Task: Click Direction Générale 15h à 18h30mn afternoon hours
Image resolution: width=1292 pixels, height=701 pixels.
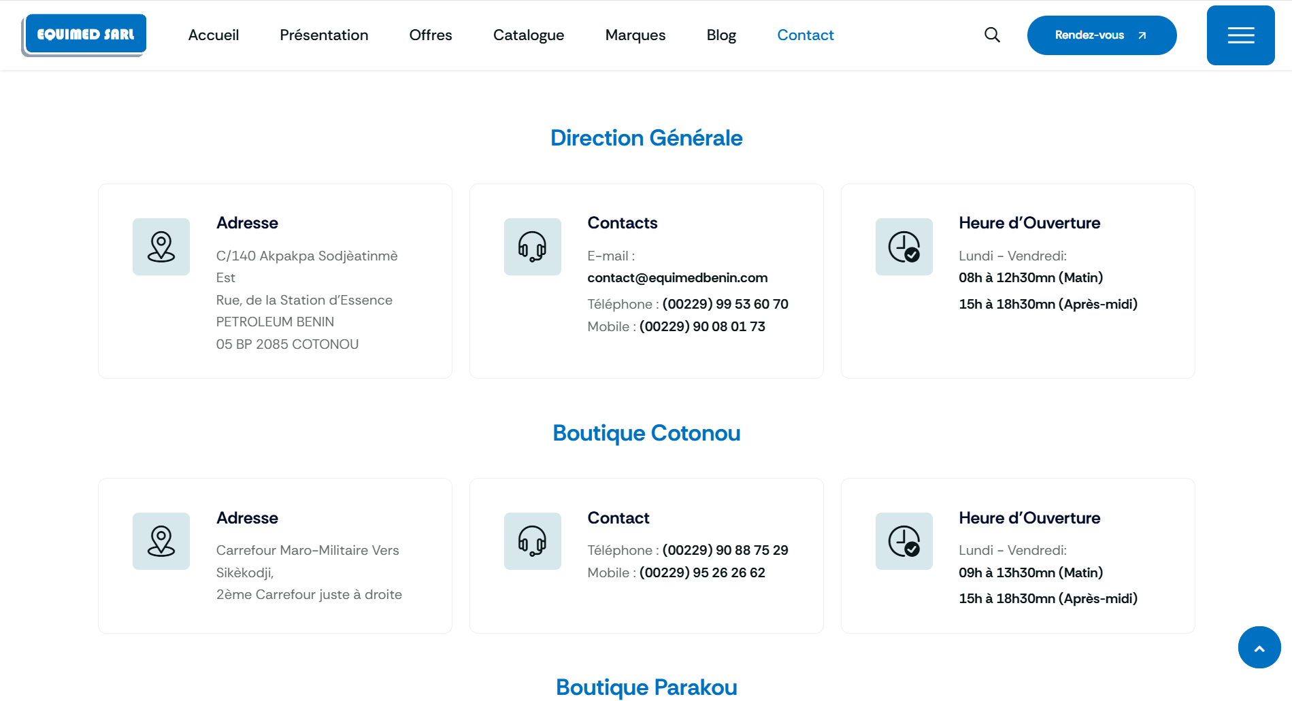Action: point(1048,304)
